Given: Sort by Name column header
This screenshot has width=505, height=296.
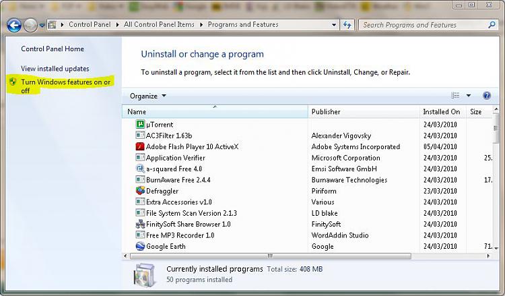Looking at the screenshot, I should 215,111.
